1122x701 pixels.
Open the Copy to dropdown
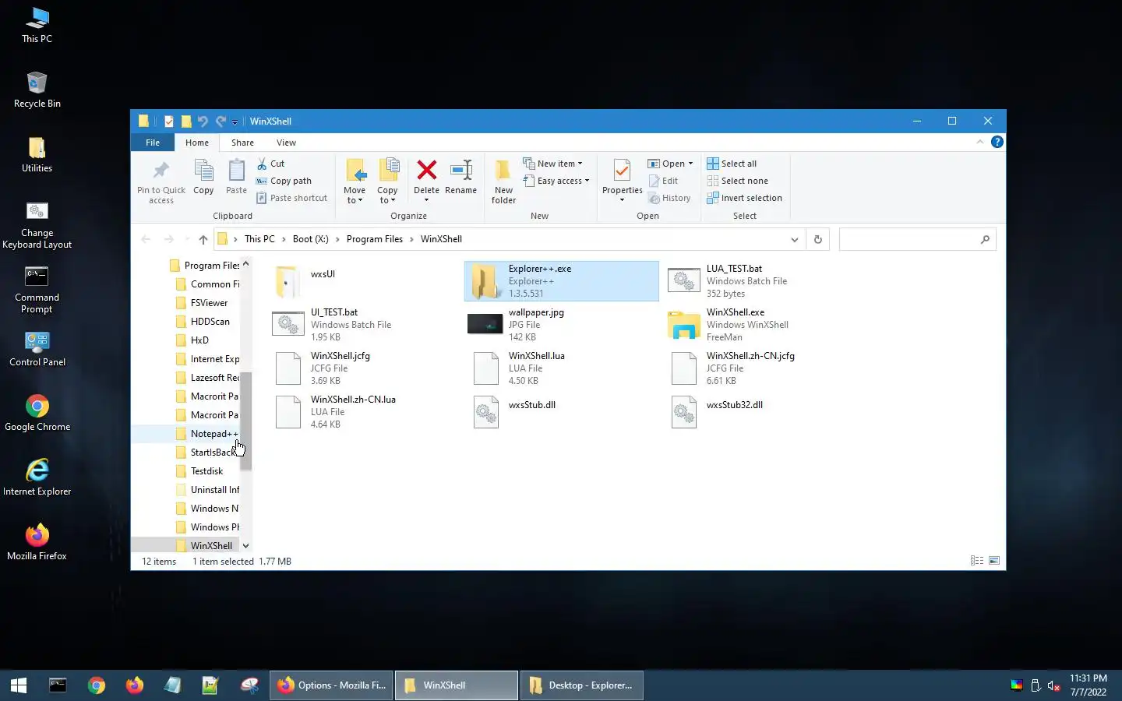coord(387,181)
